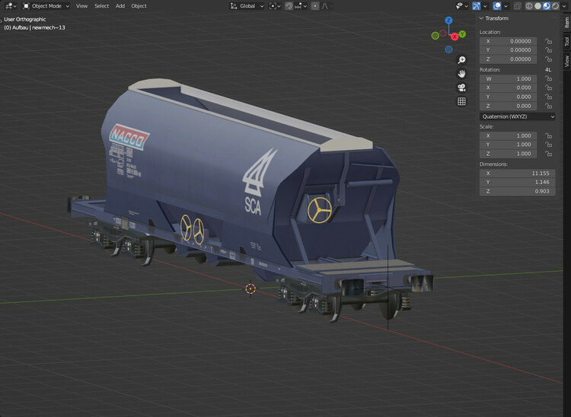Screen dimensions: 571x417
Task: Open the Object menu
Action: [139, 6]
